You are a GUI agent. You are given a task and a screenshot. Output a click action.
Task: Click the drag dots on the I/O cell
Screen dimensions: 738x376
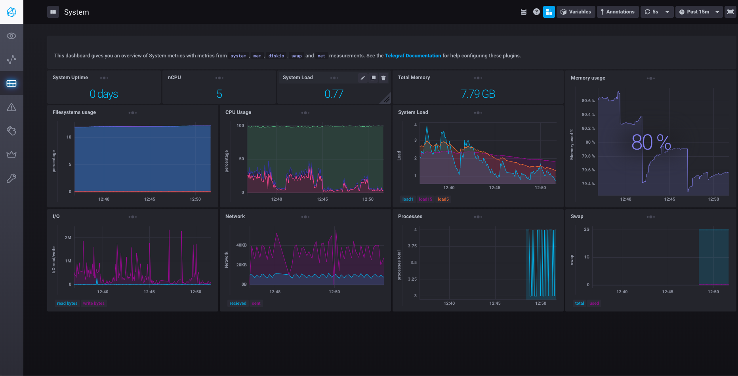tap(133, 217)
